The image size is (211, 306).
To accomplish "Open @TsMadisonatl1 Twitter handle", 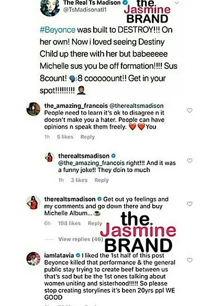I will (85, 10).
